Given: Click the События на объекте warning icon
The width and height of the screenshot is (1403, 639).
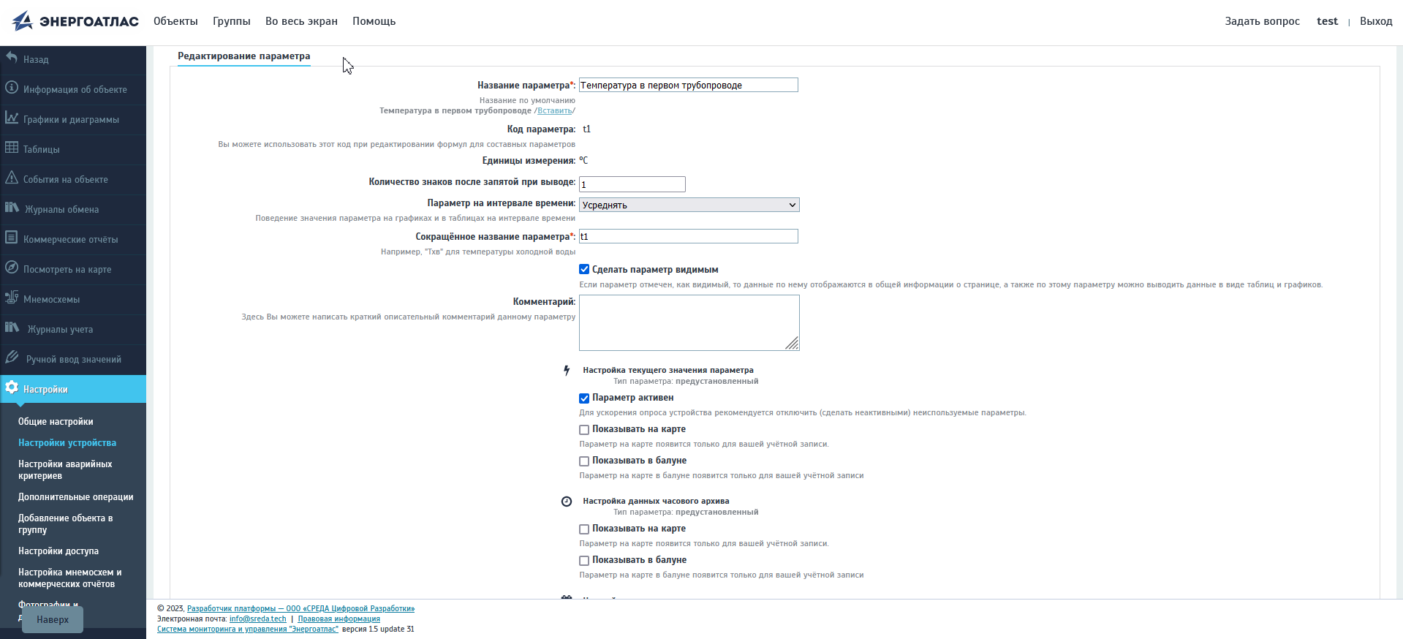Looking at the screenshot, I should 12,178.
